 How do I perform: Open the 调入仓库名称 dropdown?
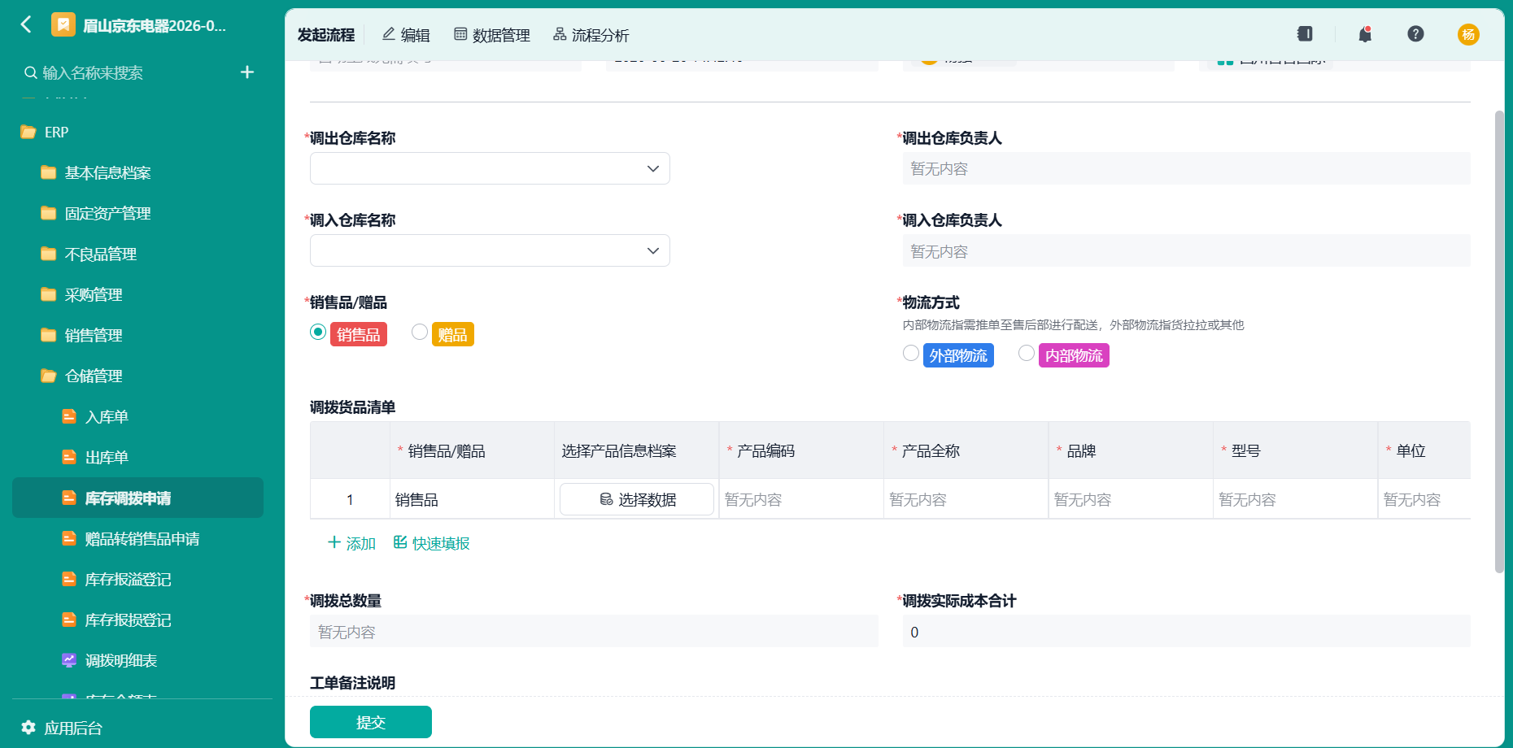[x=490, y=250]
